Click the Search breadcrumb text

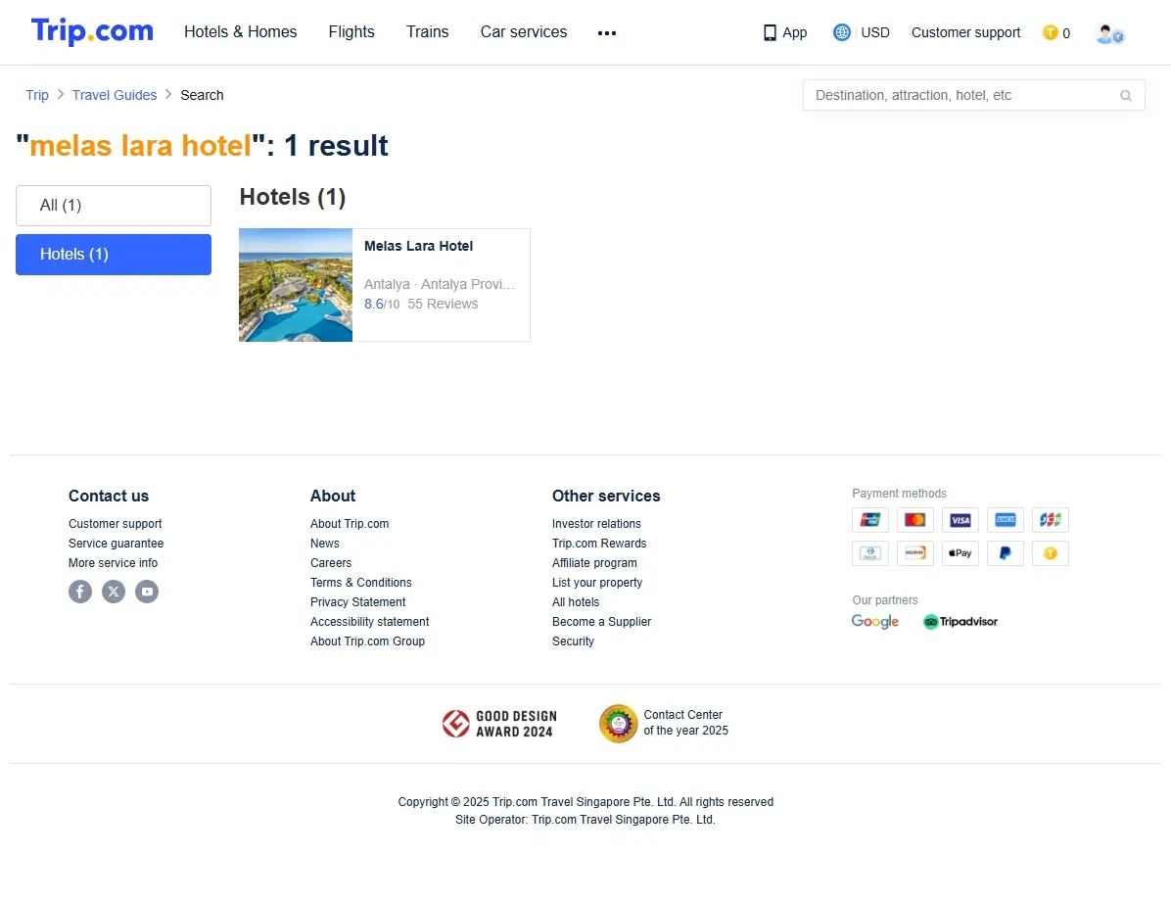pos(202,95)
